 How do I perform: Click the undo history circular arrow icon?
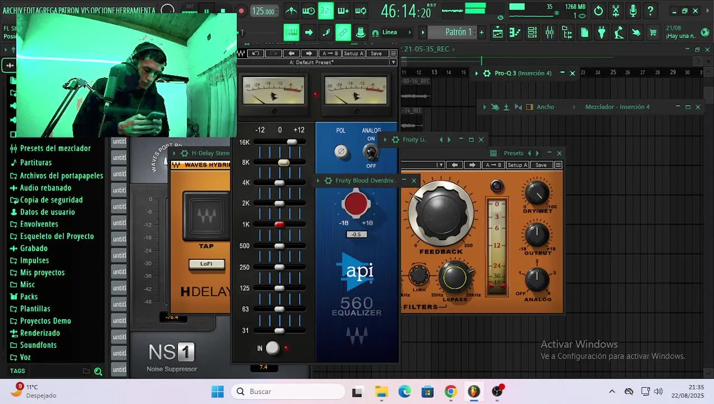pos(598,11)
